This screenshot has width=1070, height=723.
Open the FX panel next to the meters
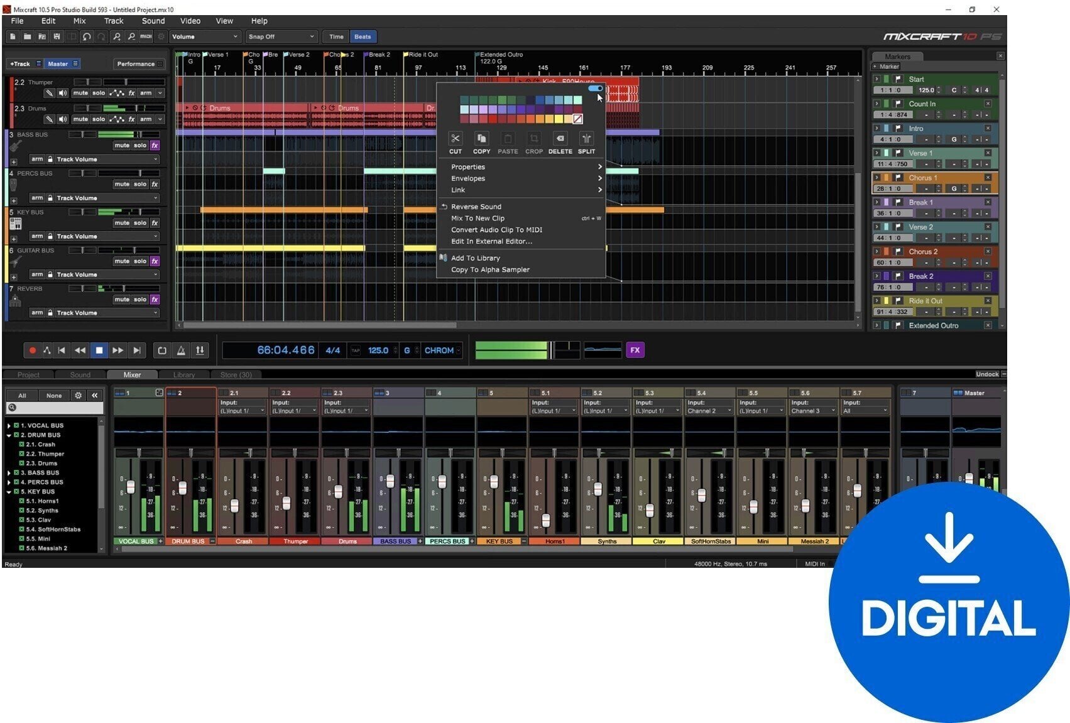tap(636, 350)
